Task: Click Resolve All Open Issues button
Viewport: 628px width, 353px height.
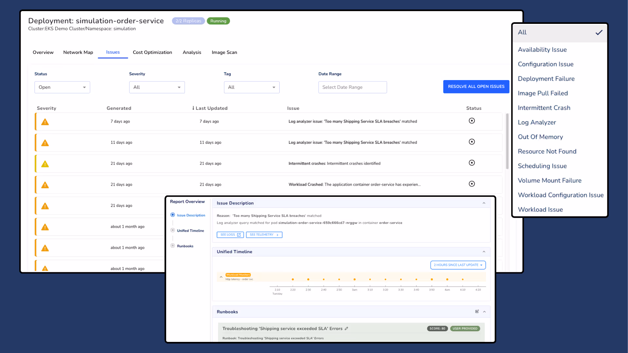Action: click(476, 87)
